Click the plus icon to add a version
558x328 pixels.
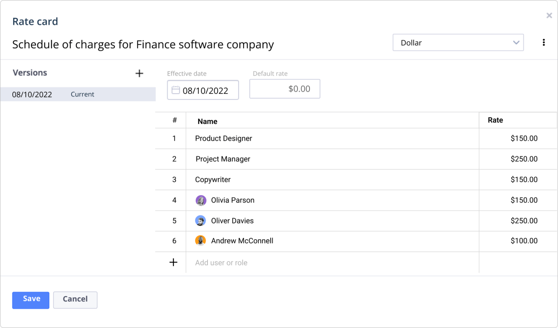pyautogui.click(x=139, y=73)
